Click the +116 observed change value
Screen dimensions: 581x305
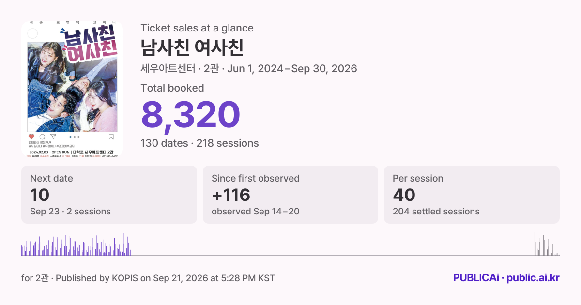point(231,195)
